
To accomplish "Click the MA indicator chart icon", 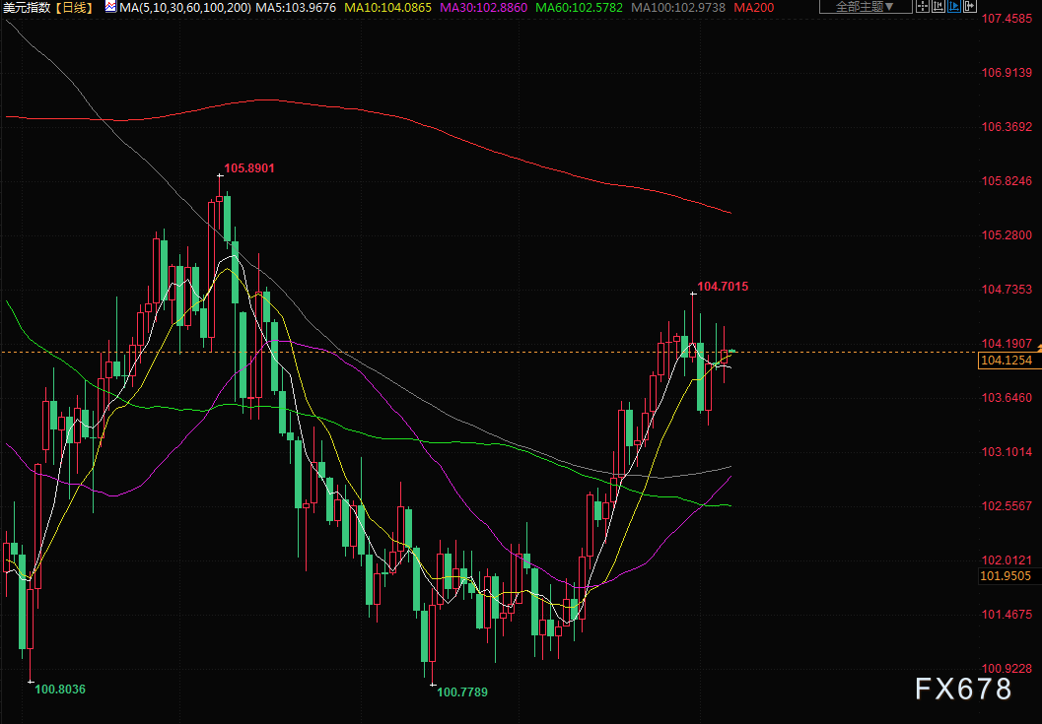I will click(111, 7).
